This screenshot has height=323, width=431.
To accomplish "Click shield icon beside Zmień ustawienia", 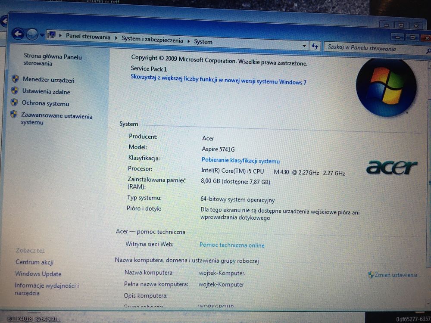I will 371,274.
